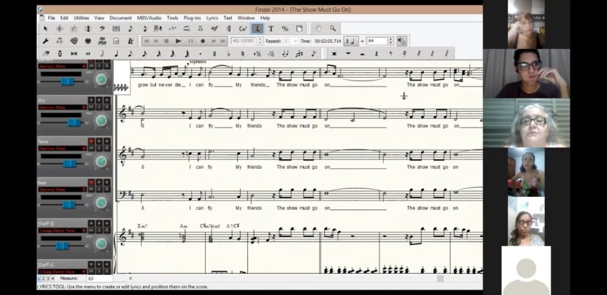Open the Plug-ins menu
Screen dimensions: 607x295
tap(192, 18)
